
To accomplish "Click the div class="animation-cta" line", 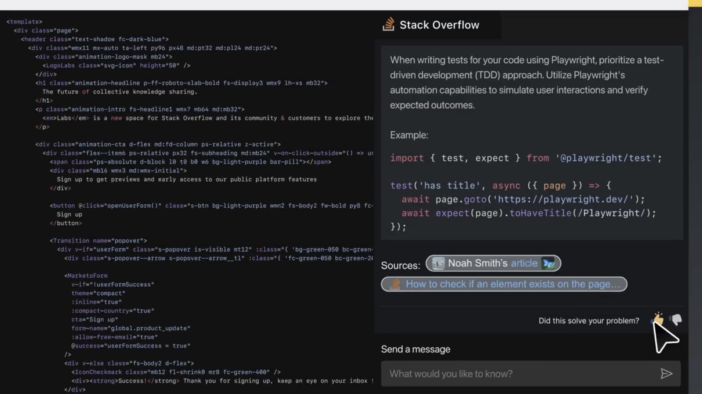I will tap(158, 144).
